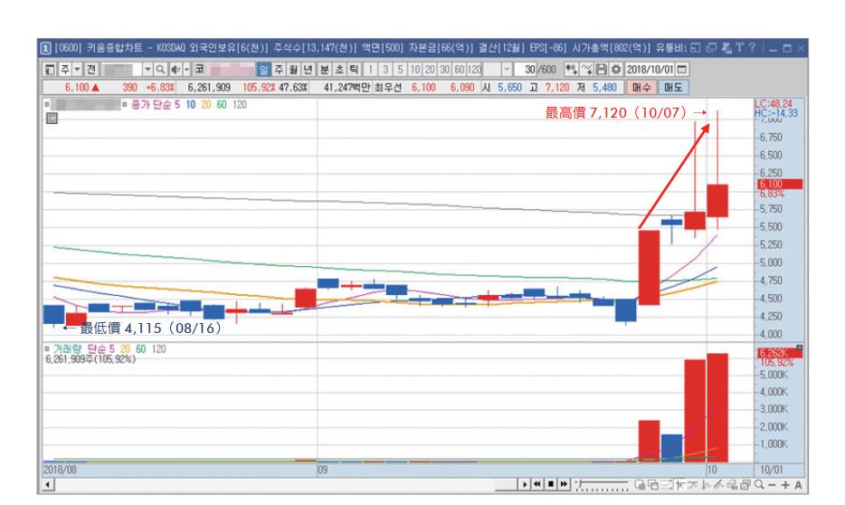Click the red 매수 buy button
845x505 pixels.
point(641,87)
